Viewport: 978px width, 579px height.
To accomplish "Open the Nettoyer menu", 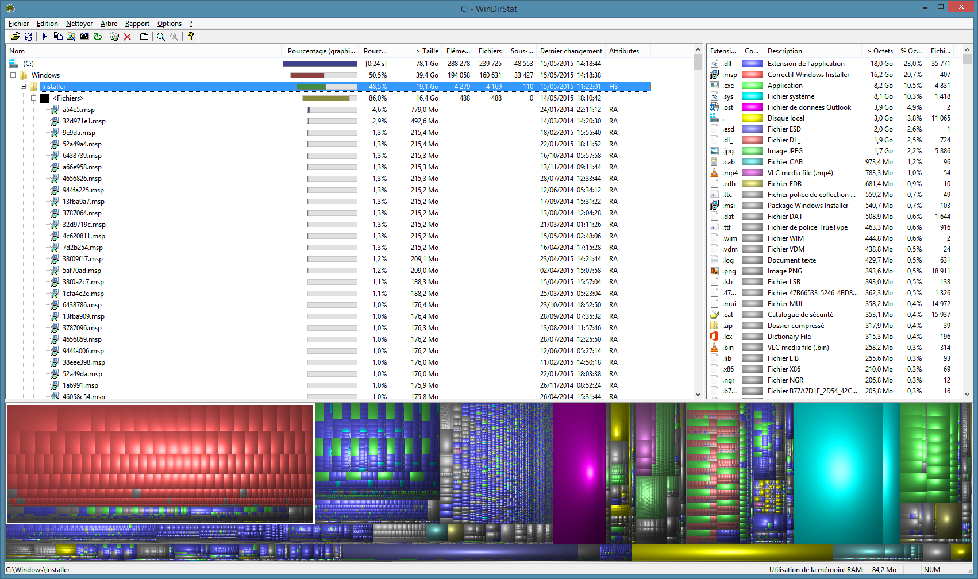I will pos(79,24).
